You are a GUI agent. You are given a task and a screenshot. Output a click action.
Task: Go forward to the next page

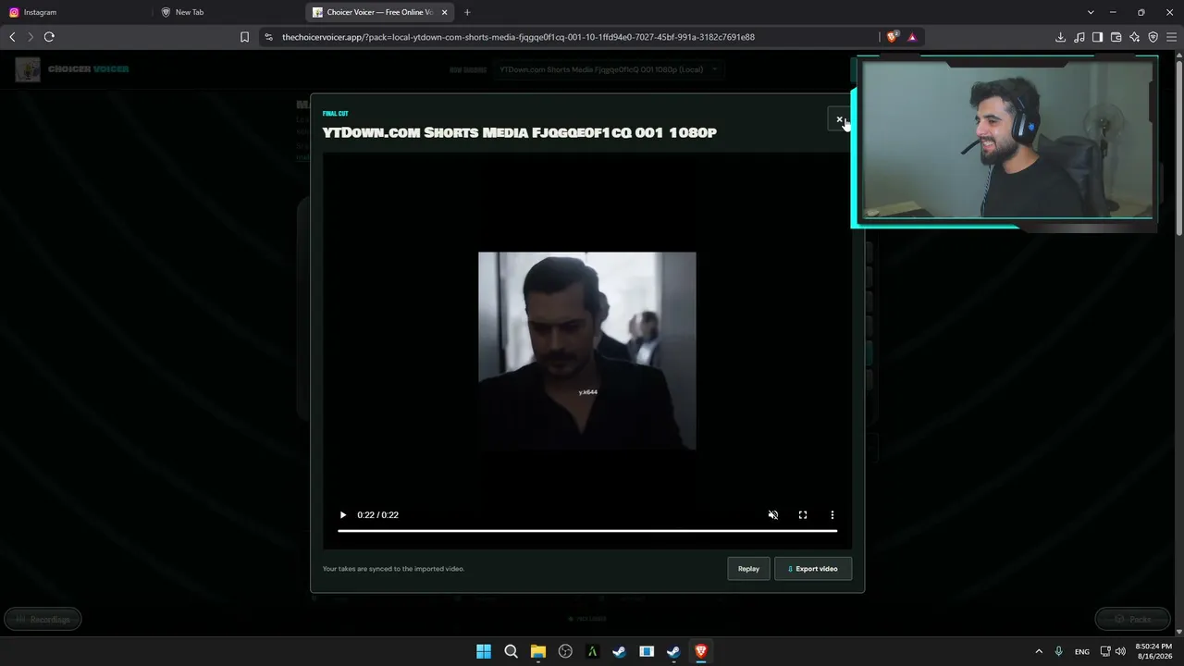pyautogui.click(x=31, y=37)
